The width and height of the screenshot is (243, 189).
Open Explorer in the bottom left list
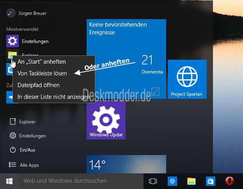[23, 122]
